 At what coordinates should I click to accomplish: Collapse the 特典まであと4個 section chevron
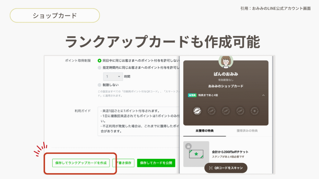click(263, 95)
